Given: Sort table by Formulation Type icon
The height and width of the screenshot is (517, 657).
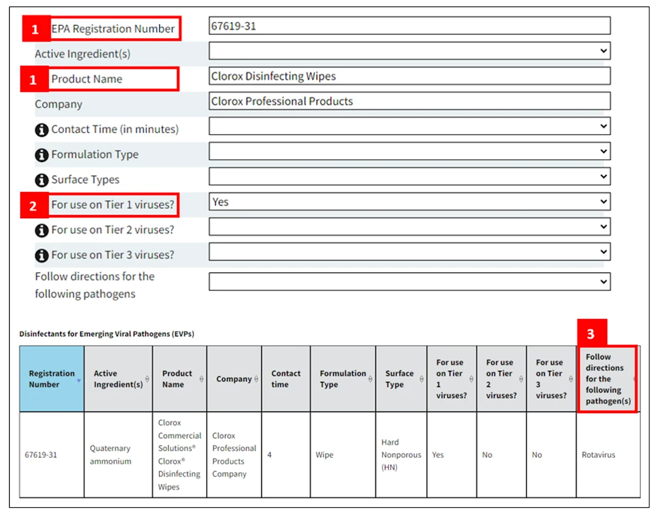Looking at the screenshot, I should (371, 379).
